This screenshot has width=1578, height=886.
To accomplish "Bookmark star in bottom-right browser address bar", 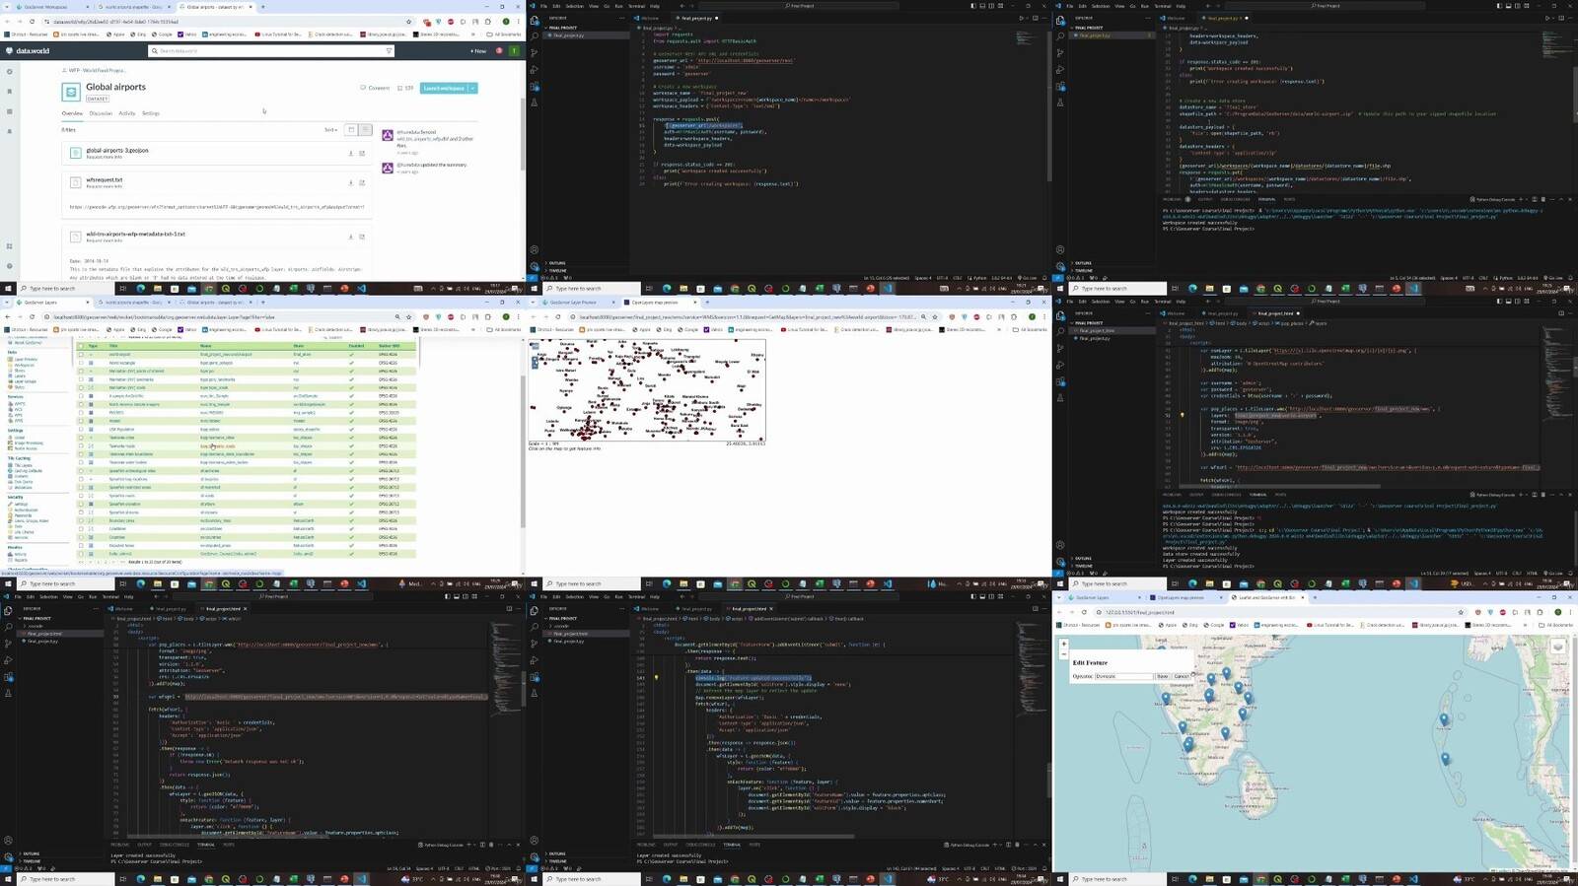I will (x=1461, y=612).
